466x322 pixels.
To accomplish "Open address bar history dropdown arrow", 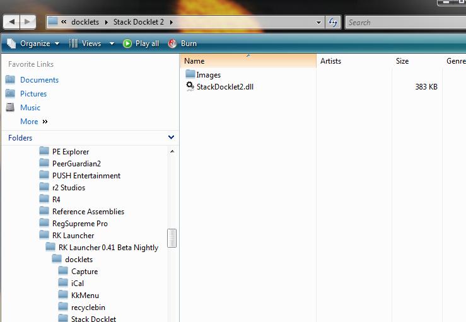I will point(318,22).
